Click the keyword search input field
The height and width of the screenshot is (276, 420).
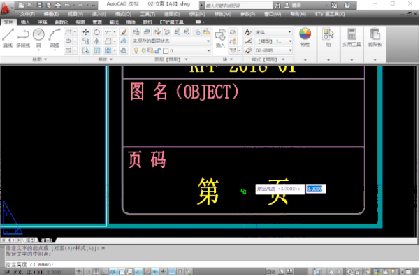(238, 6)
